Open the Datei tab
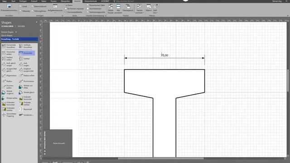This screenshot has width=290, height=163. pyautogui.click(x=4, y=1)
